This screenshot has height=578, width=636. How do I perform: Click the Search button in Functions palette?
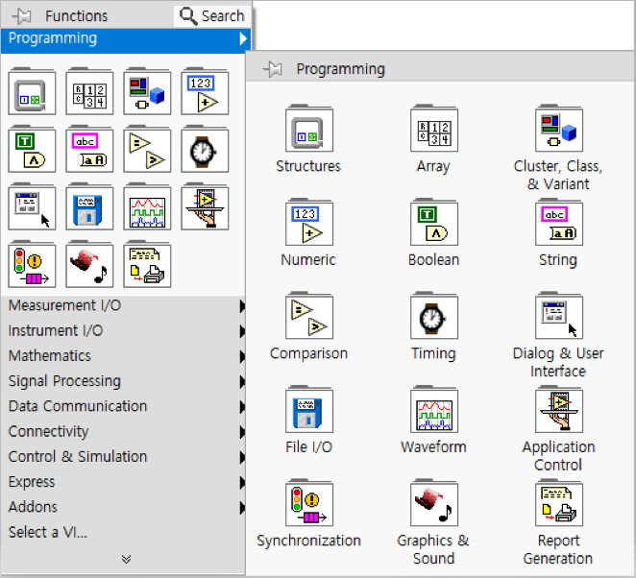[x=212, y=16]
